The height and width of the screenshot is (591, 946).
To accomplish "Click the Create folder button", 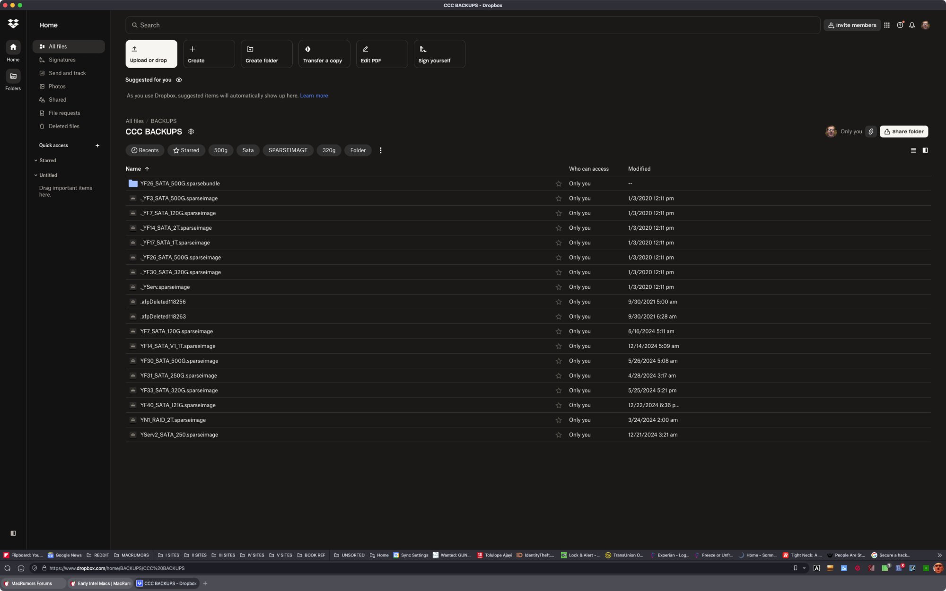I will 266,54.
